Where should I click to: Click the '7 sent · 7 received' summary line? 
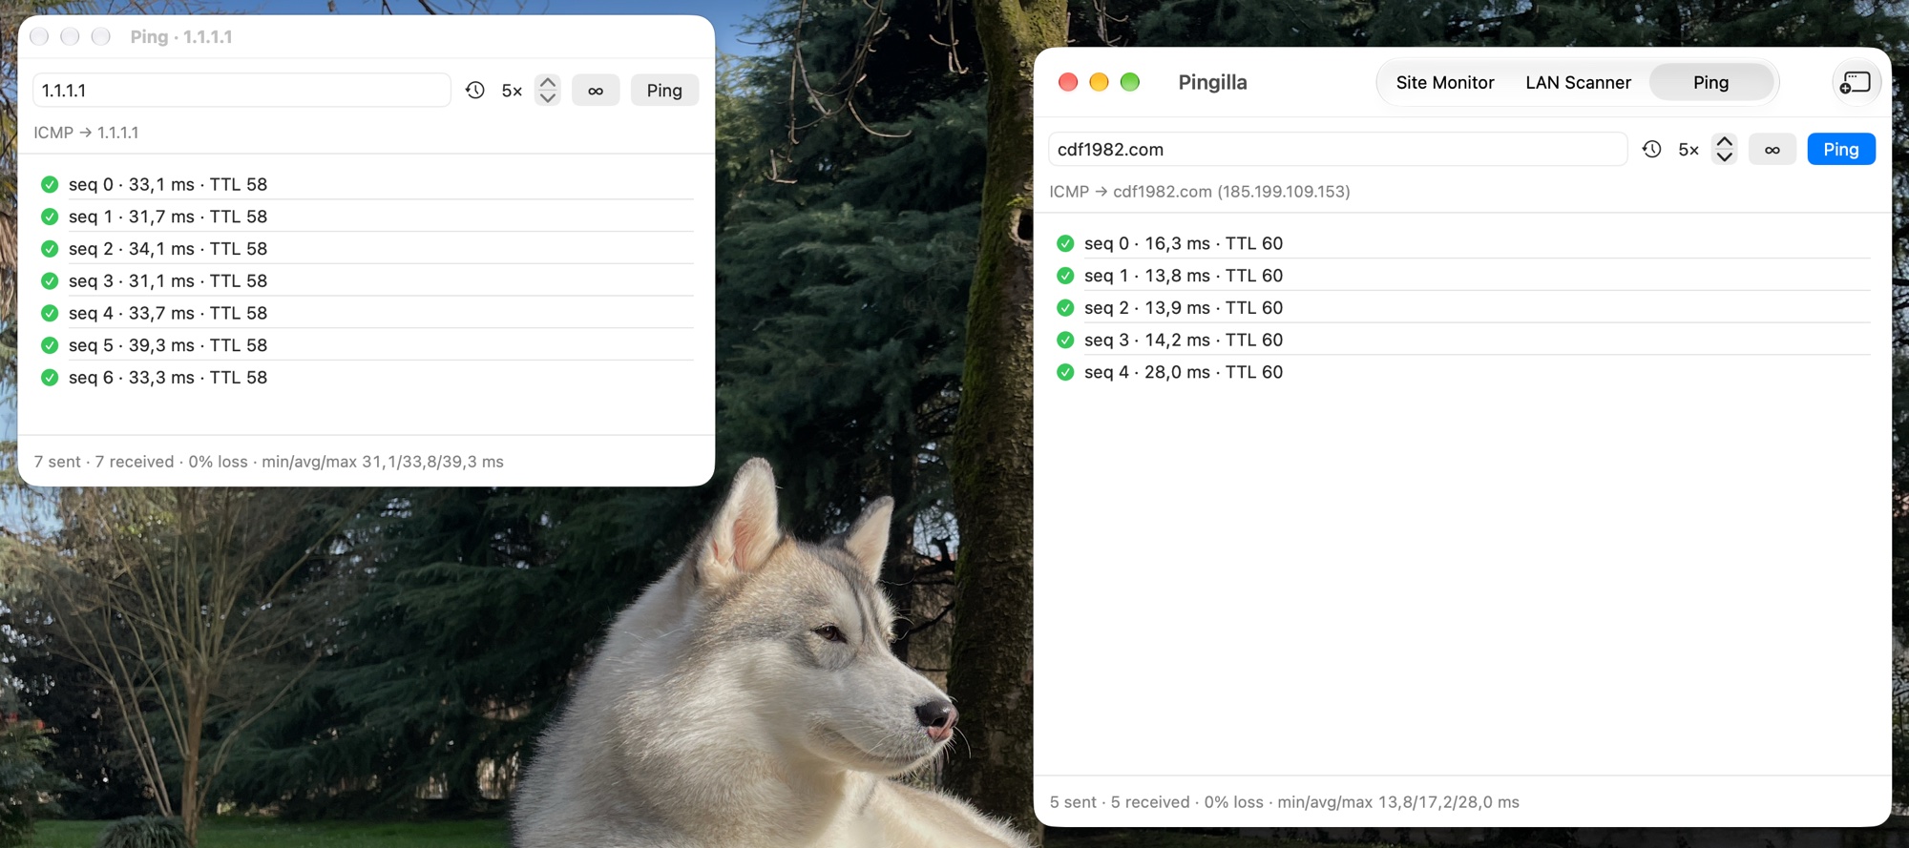tap(269, 462)
